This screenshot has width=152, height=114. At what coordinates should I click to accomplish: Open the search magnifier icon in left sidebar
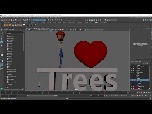2,68
